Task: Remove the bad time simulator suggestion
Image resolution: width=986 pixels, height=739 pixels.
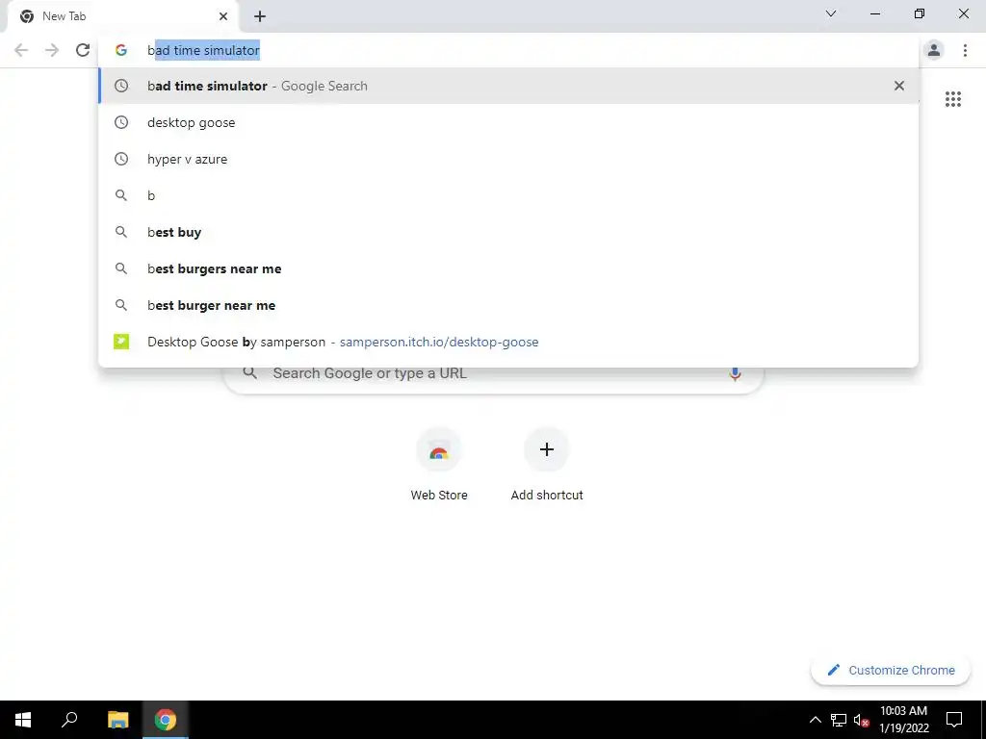Action: pyautogui.click(x=899, y=86)
